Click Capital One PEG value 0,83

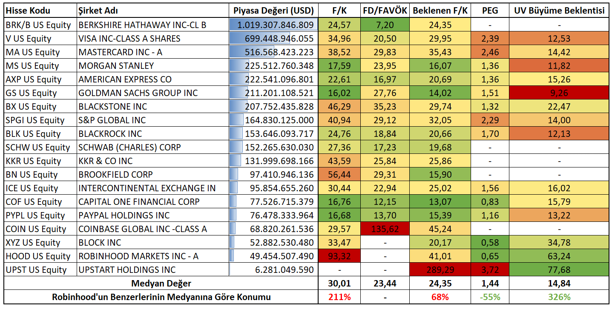pyautogui.click(x=490, y=201)
